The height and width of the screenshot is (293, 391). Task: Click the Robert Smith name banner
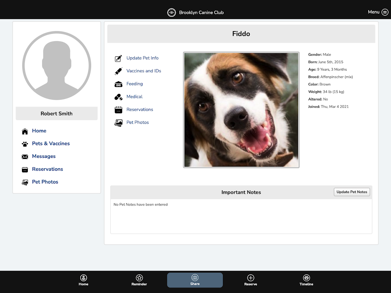(57, 114)
